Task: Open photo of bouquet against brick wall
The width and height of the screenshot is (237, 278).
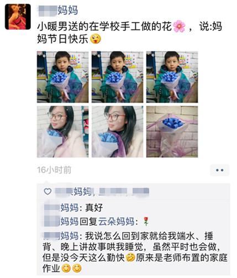Action: pyautogui.click(x=172, y=132)
